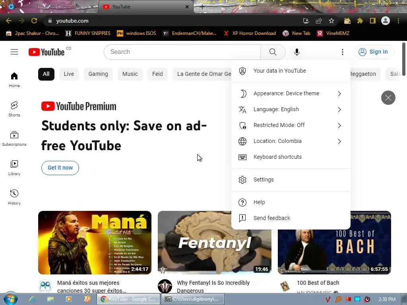This screenshot has width=407, height=305.
Task: Choose Send feedback in the menu
Action: (x=291, y=218)
